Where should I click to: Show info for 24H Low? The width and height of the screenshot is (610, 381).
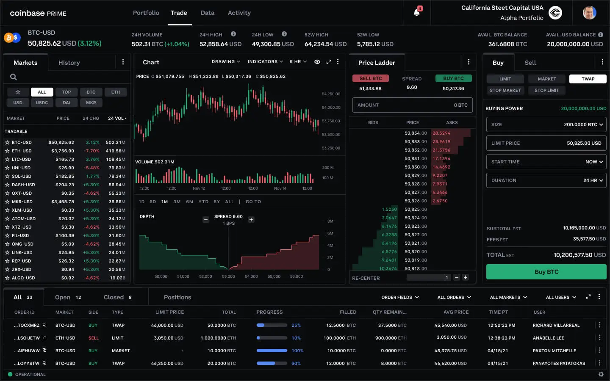click(x=284, y=34)
